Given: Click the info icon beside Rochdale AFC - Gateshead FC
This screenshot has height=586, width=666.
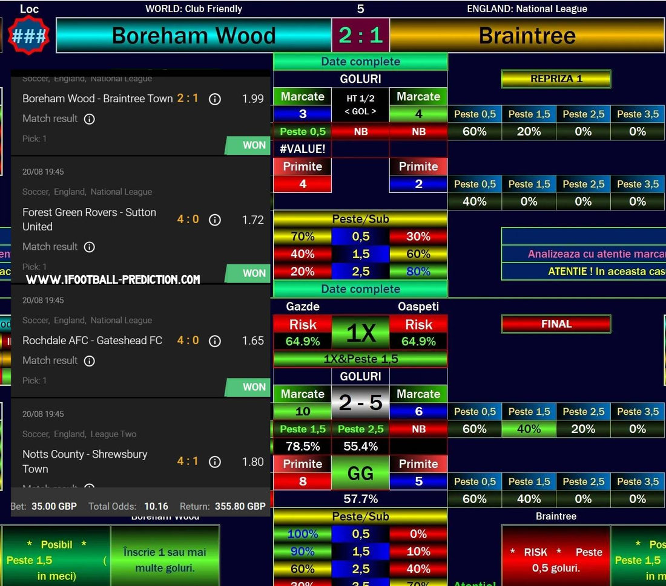Looking at the screenshot, I should [x=215, y=340].
